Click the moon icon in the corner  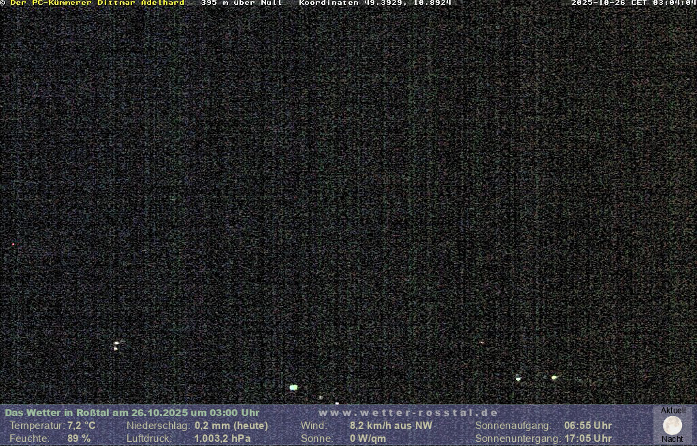coord(672,426)
